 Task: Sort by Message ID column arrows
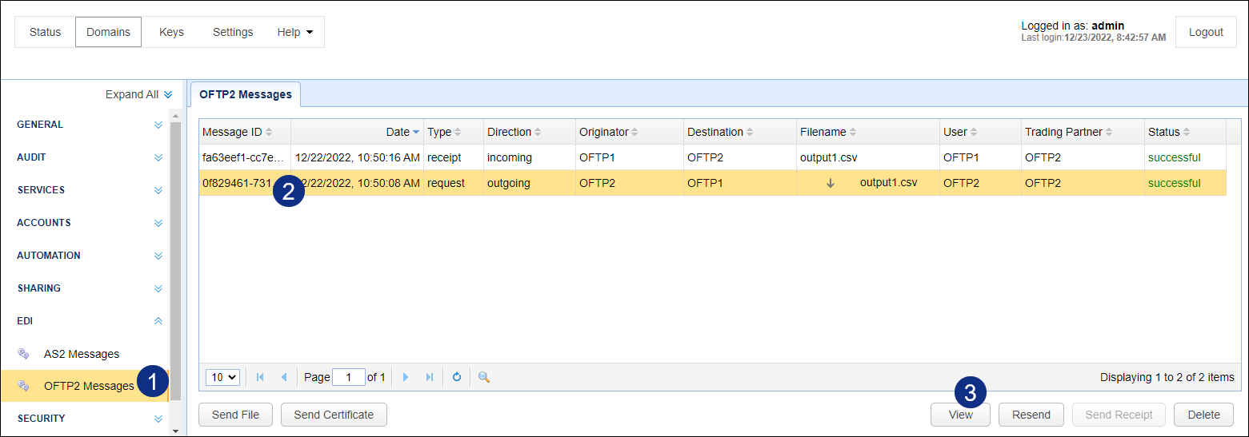(269, 132)
